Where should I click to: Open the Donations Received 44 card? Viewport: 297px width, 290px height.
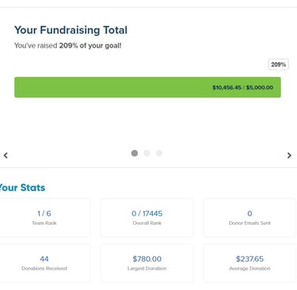44,263
